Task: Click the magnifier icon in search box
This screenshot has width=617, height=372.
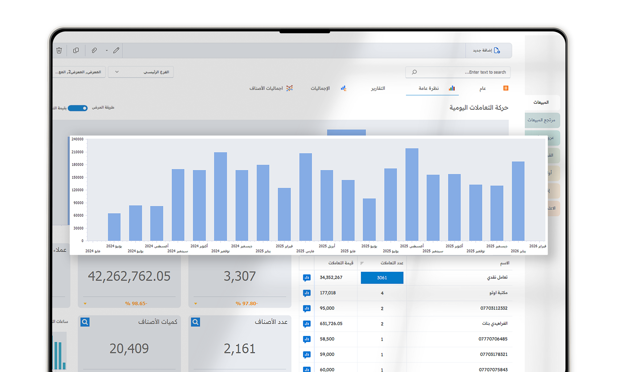Action: [x=414, y=72]
